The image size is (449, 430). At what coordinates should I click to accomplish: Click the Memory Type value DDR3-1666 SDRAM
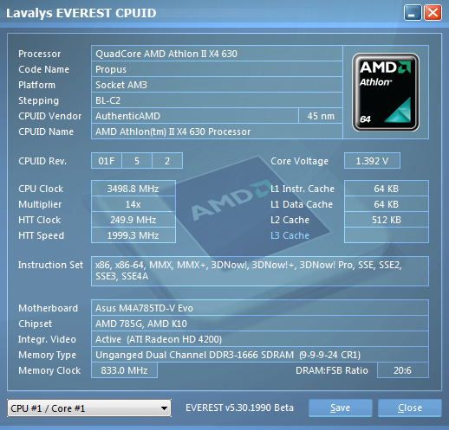260,355
